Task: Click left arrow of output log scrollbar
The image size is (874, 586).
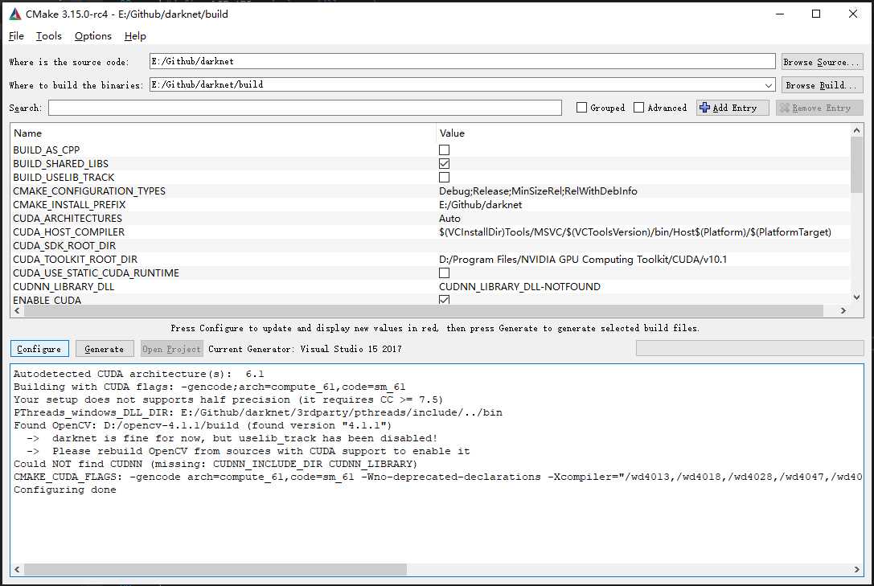Action: pos(17,569)
